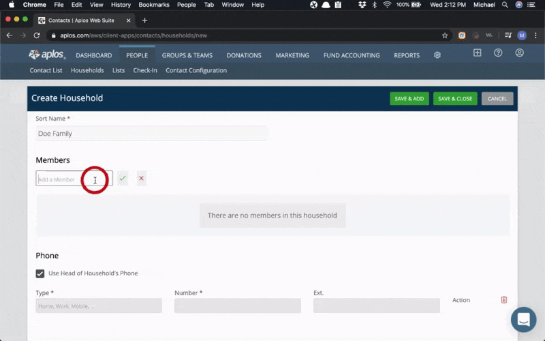Click the Save & Close button
Viewport: 545px width, 341px height.
tap(455, 99)
